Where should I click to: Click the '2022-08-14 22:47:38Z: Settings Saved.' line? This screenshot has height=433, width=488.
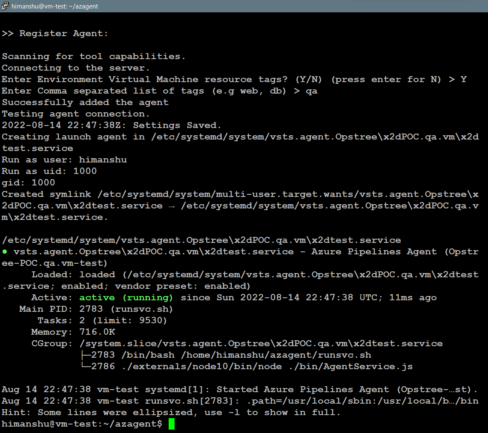(x=112, y=125)
